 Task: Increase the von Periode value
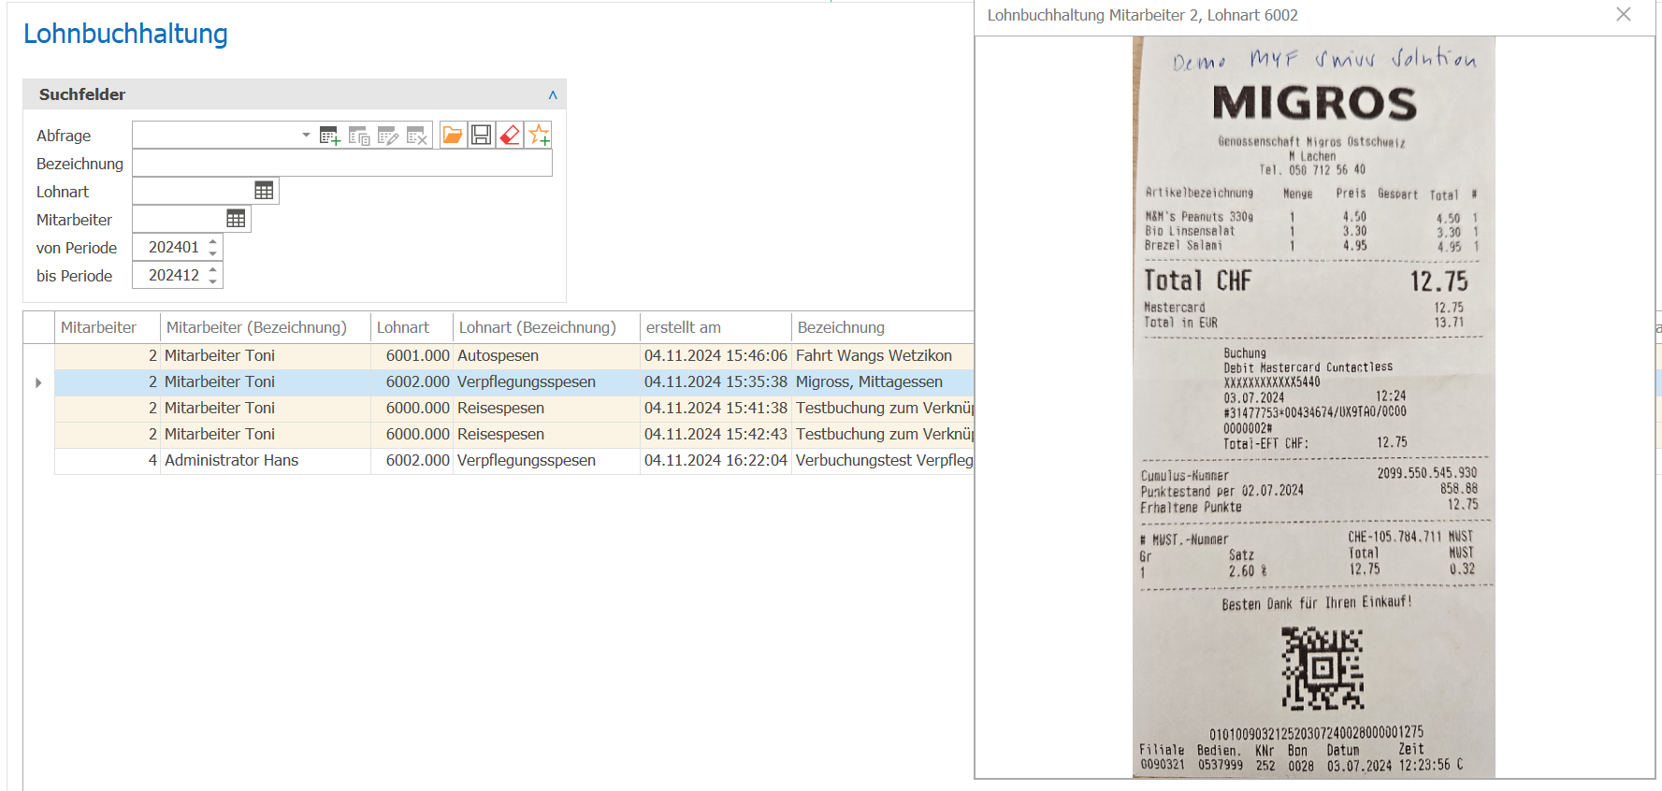pyautogui.click(x=213, y=241)
